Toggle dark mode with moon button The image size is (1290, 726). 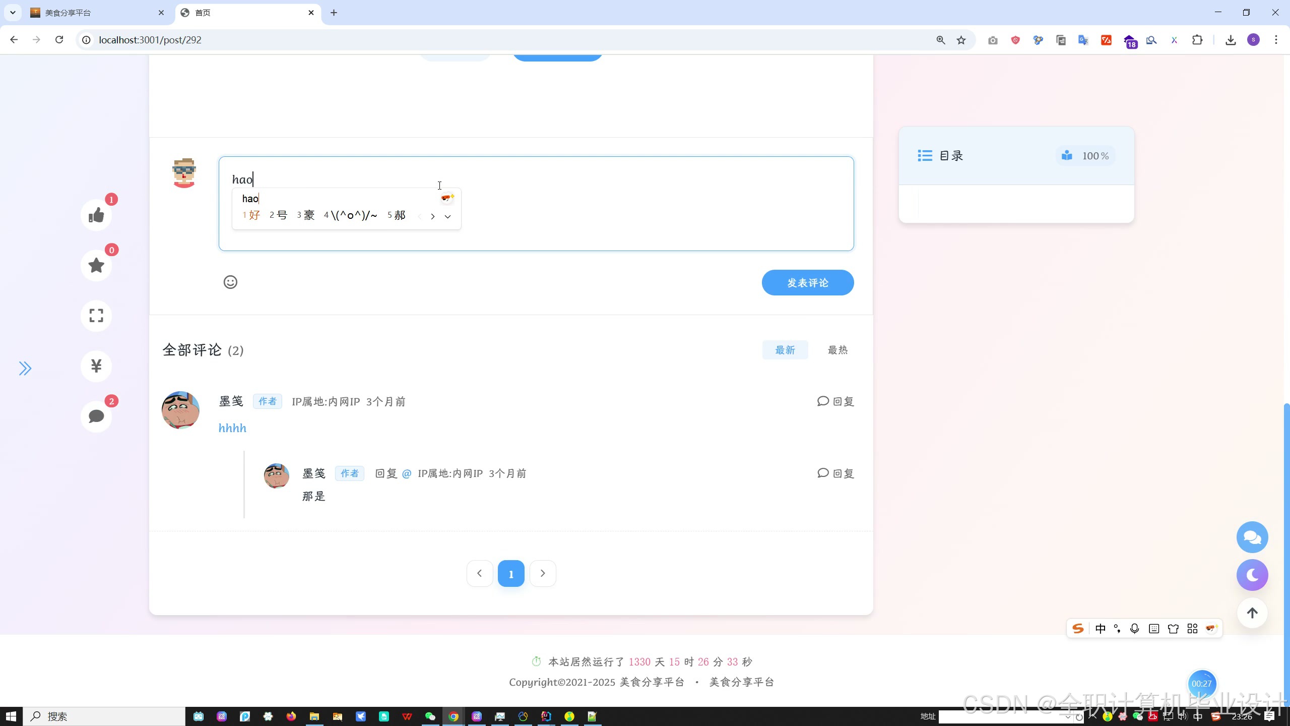click(x=1252, y=575)
